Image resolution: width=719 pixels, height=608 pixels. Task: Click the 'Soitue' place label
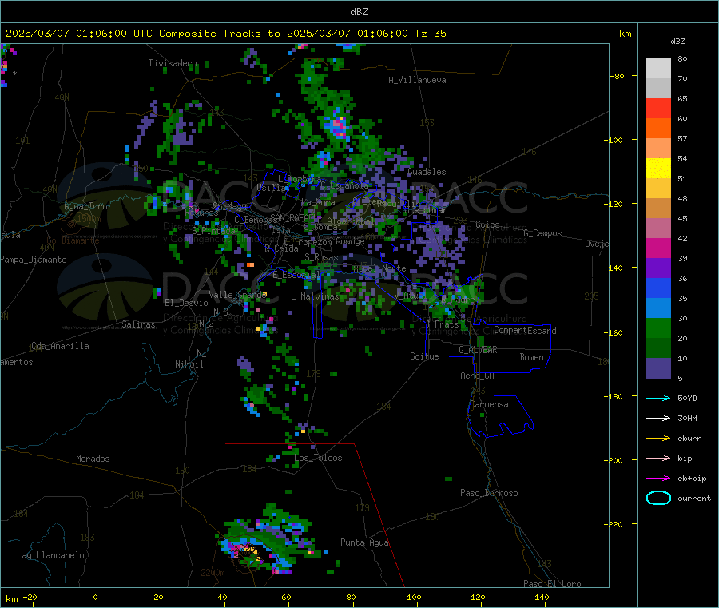pyautogui.click(x=424, y=356)
